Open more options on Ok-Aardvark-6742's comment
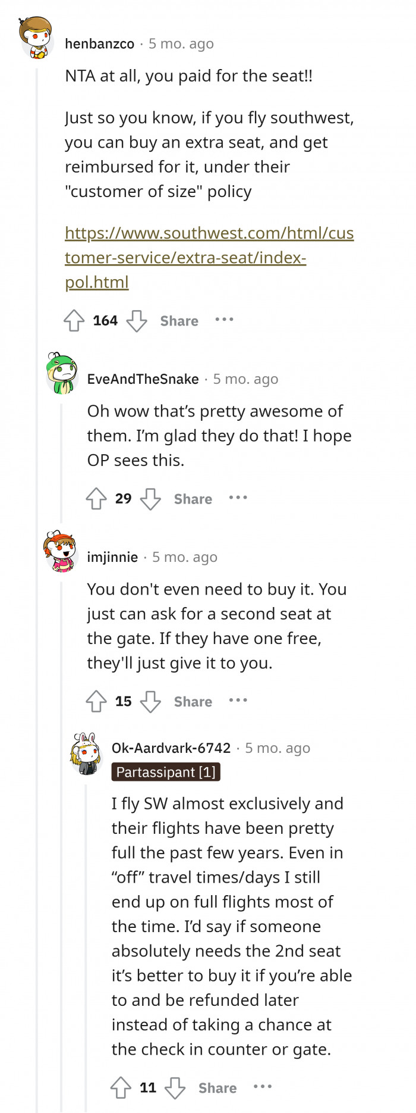This screenshot has width=416, height=1113. tap(262, 1087)
